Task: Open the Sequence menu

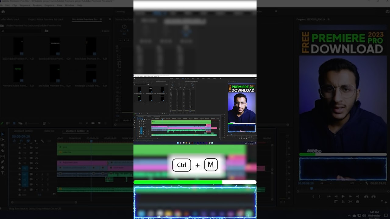Action: [x=25, y=5]
